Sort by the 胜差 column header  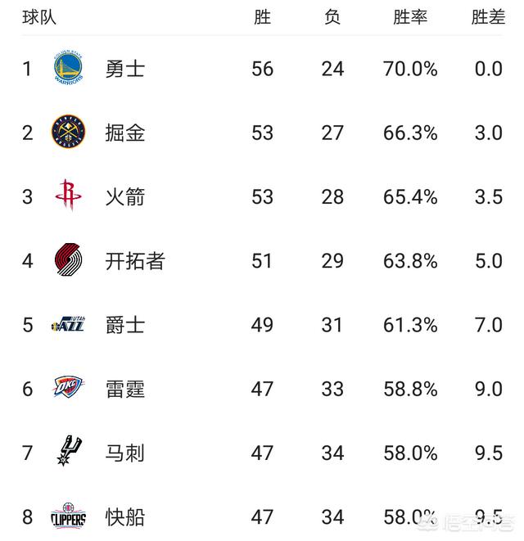click(488, 18)
